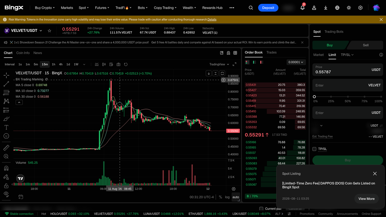Select the zoom in tool
386x217 pixels.
6,156
